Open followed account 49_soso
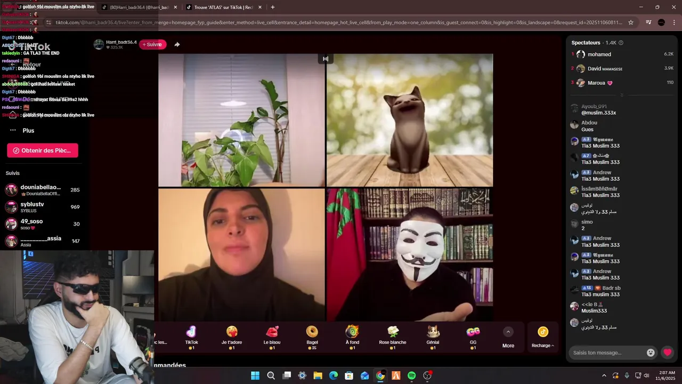 43,224
